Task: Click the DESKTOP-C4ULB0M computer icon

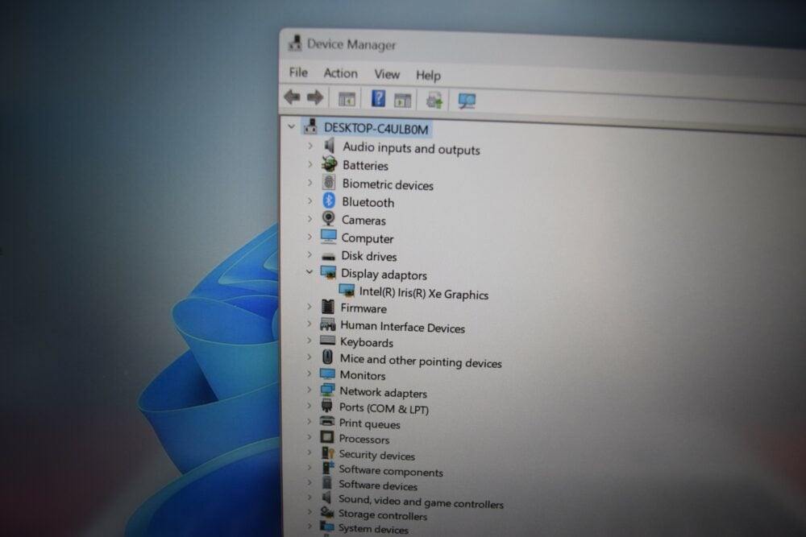Action: [x=310, y=126]
